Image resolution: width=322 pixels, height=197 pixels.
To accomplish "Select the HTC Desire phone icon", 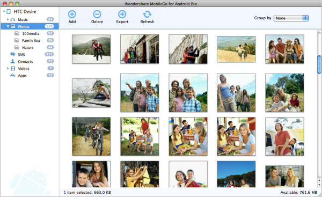I will 9,11.
